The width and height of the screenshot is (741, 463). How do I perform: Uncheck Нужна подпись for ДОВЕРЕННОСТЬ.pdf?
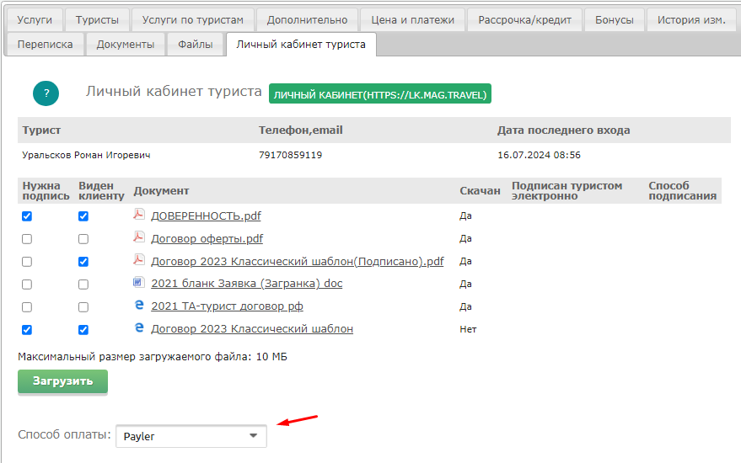(27, 216)
